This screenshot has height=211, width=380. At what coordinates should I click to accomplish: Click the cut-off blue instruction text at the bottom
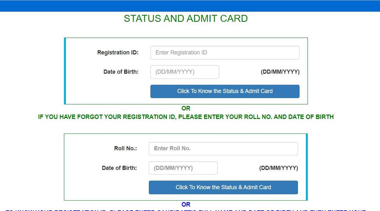pos(186,210)
